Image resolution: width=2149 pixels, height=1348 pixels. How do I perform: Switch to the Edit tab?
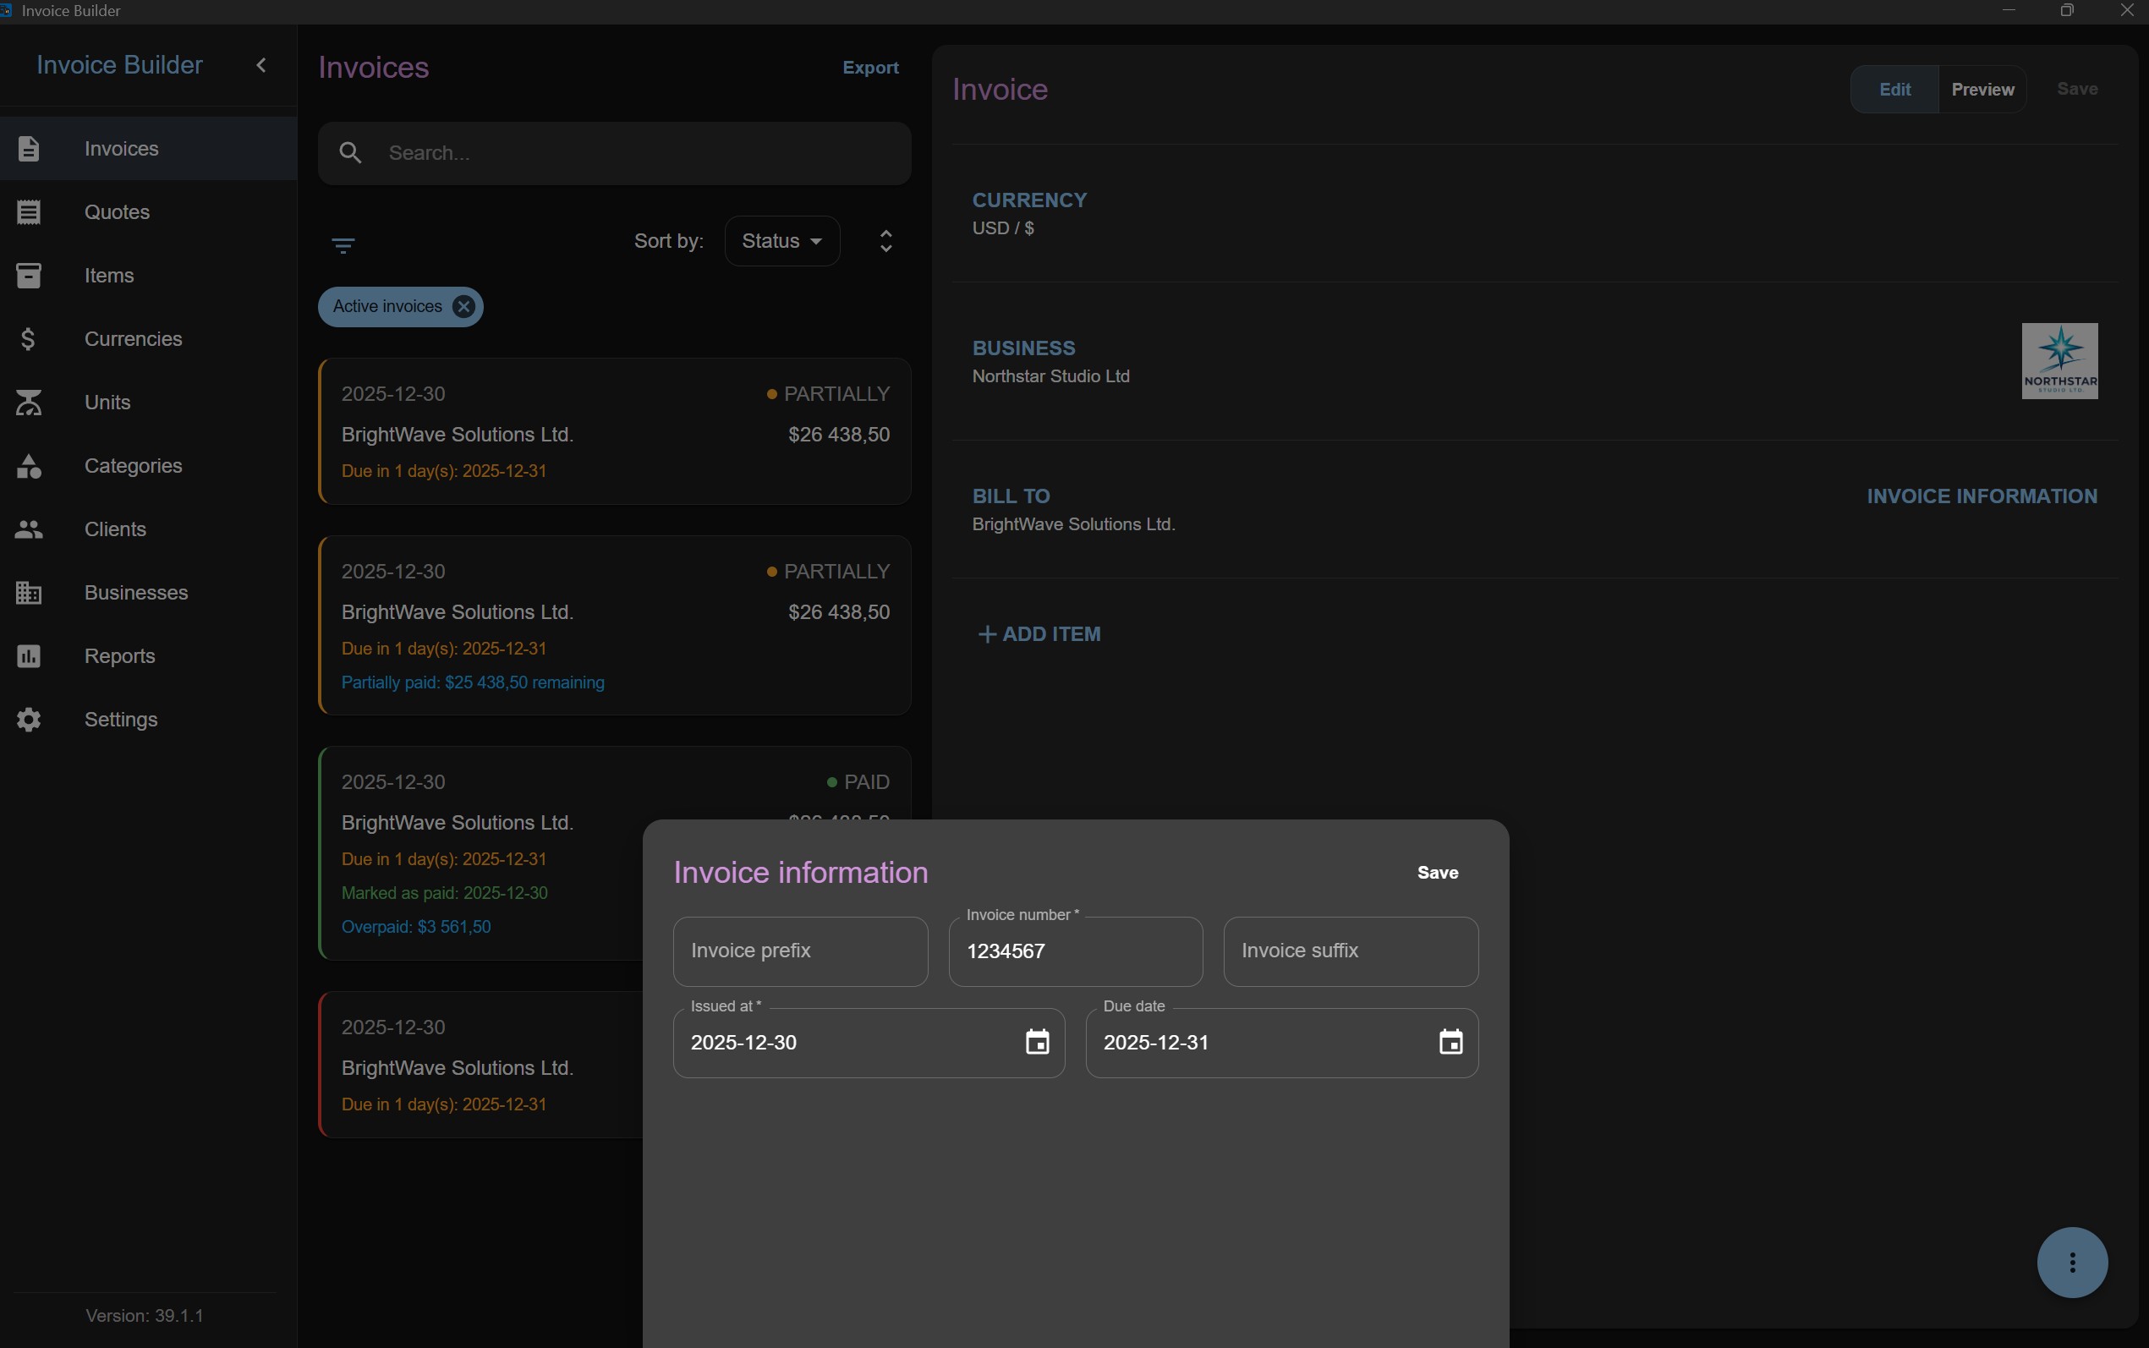[1894, 89]
